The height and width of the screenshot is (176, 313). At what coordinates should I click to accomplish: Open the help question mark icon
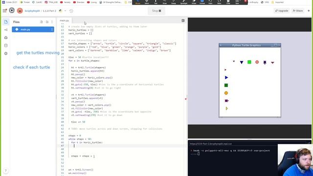tap(5, 171)
